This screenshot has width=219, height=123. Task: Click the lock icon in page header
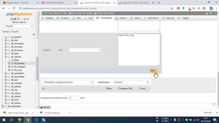[x=207, y=13]
